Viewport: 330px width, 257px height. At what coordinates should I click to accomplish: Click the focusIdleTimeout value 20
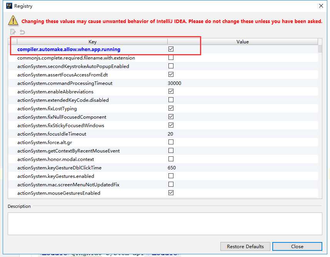coord(170,134)
